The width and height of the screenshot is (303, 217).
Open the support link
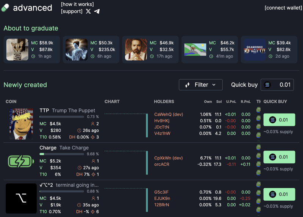[72, 11]
